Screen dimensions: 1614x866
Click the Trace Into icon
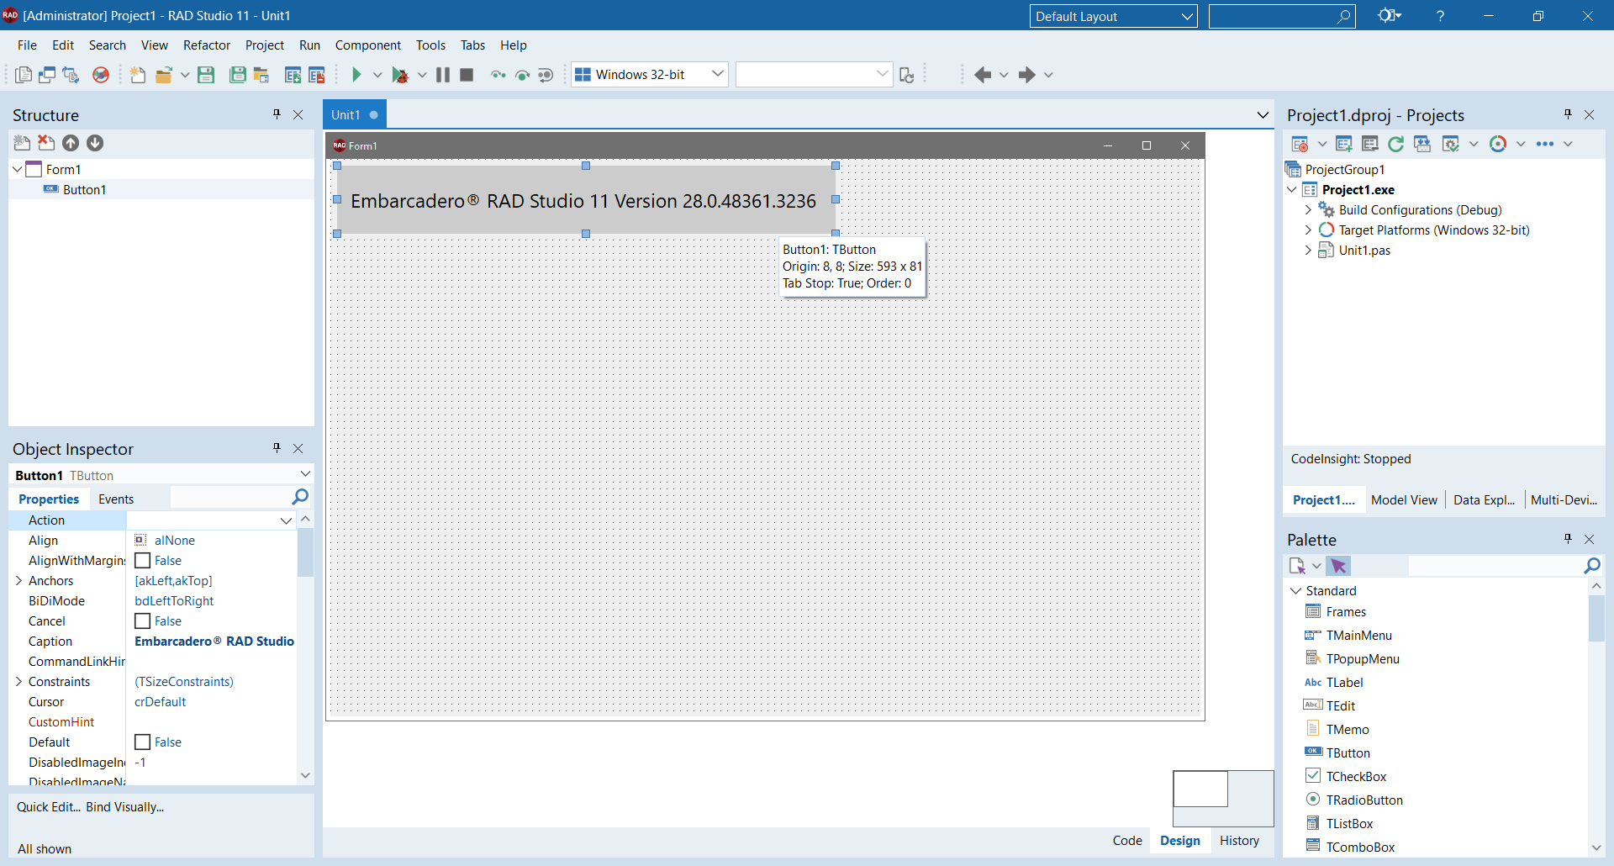498,75
